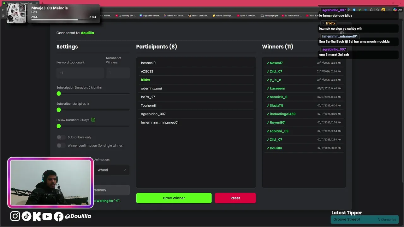Click the album art thumbnail of Mwaje3 Ou Mélodie
404x227 pixels.
[16, 14]
